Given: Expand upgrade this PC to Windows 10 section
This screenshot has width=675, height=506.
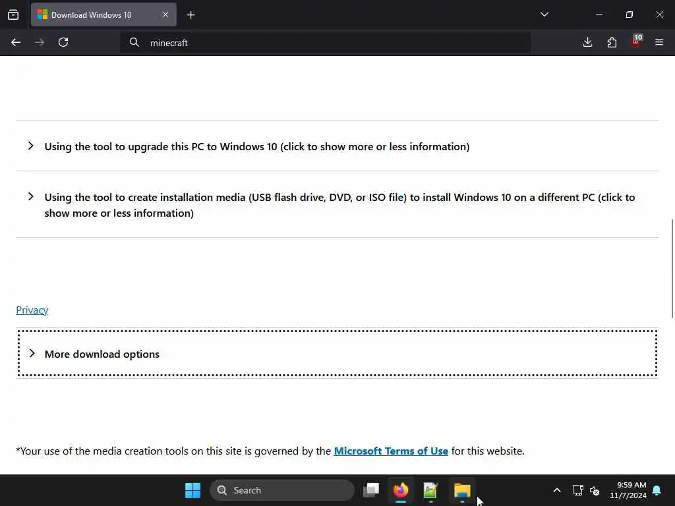Looking at the screenshot, I should pyautogui.click(x=337, y=146).
